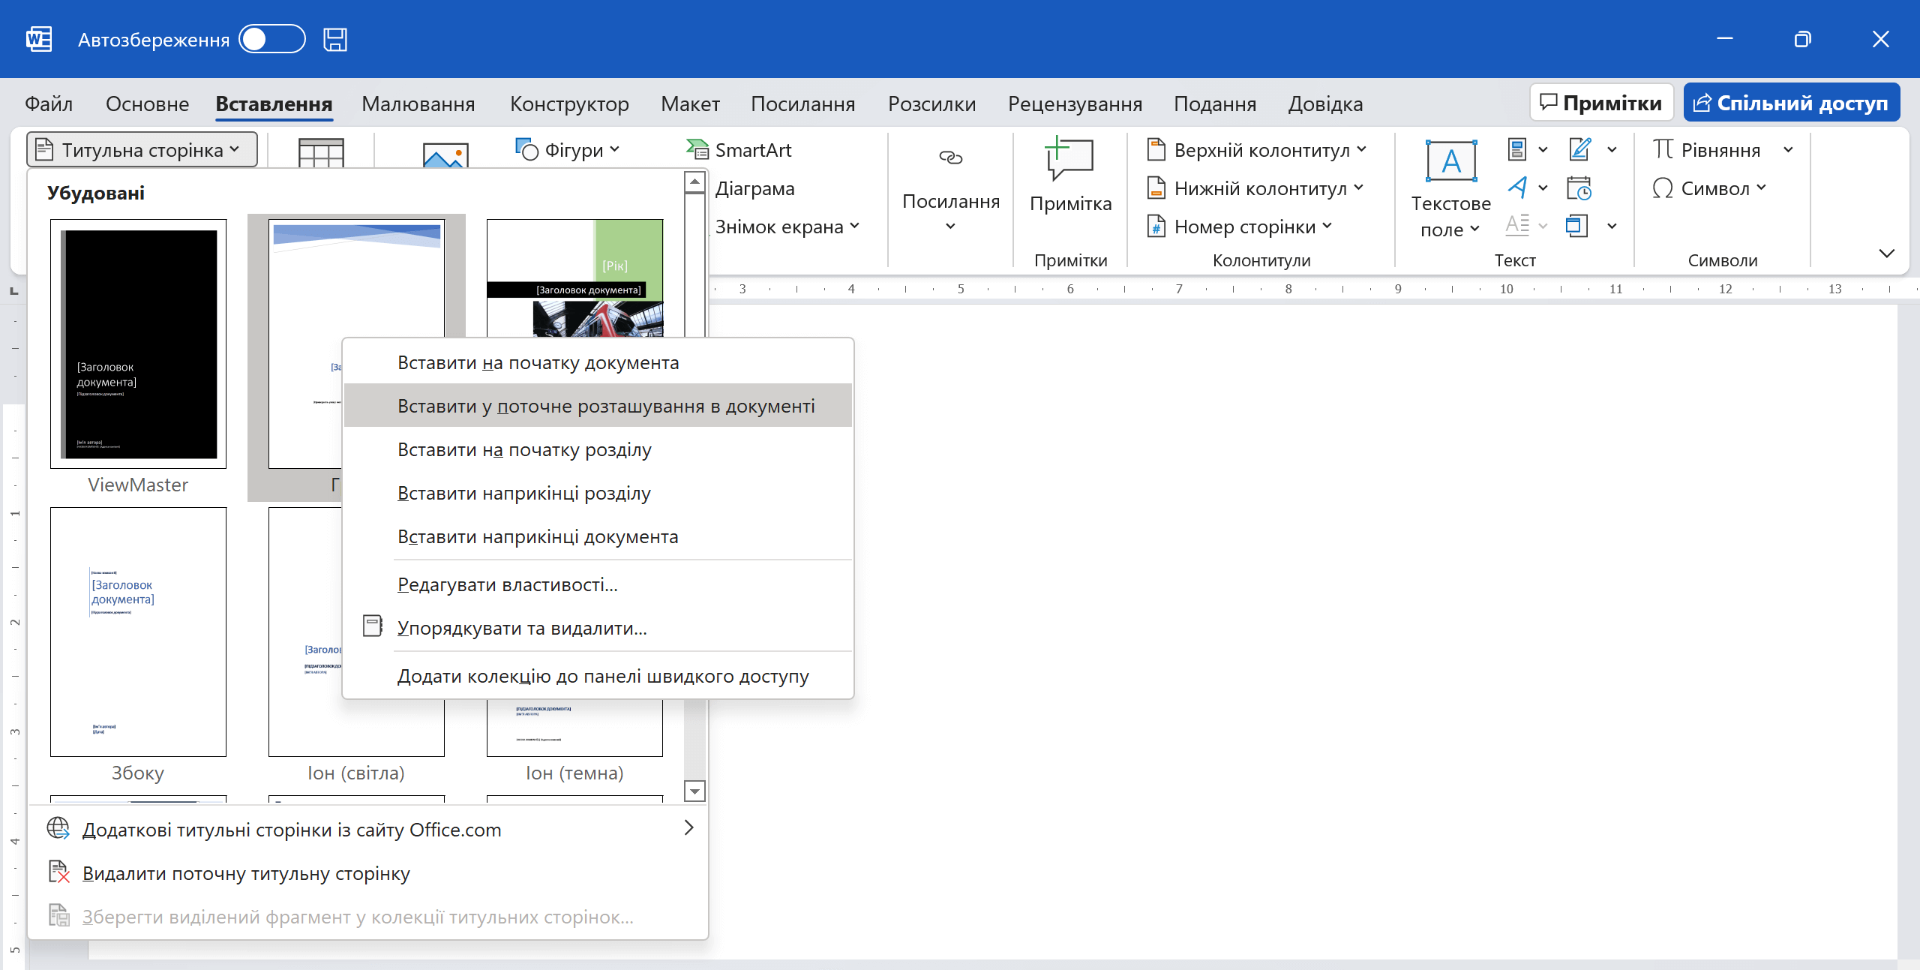1920x970 pixels.
Task: Select Edit properties in the context menu
Action: [x=507, y=584]
